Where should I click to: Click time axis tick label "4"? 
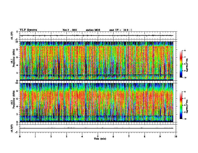click(82, 136)
